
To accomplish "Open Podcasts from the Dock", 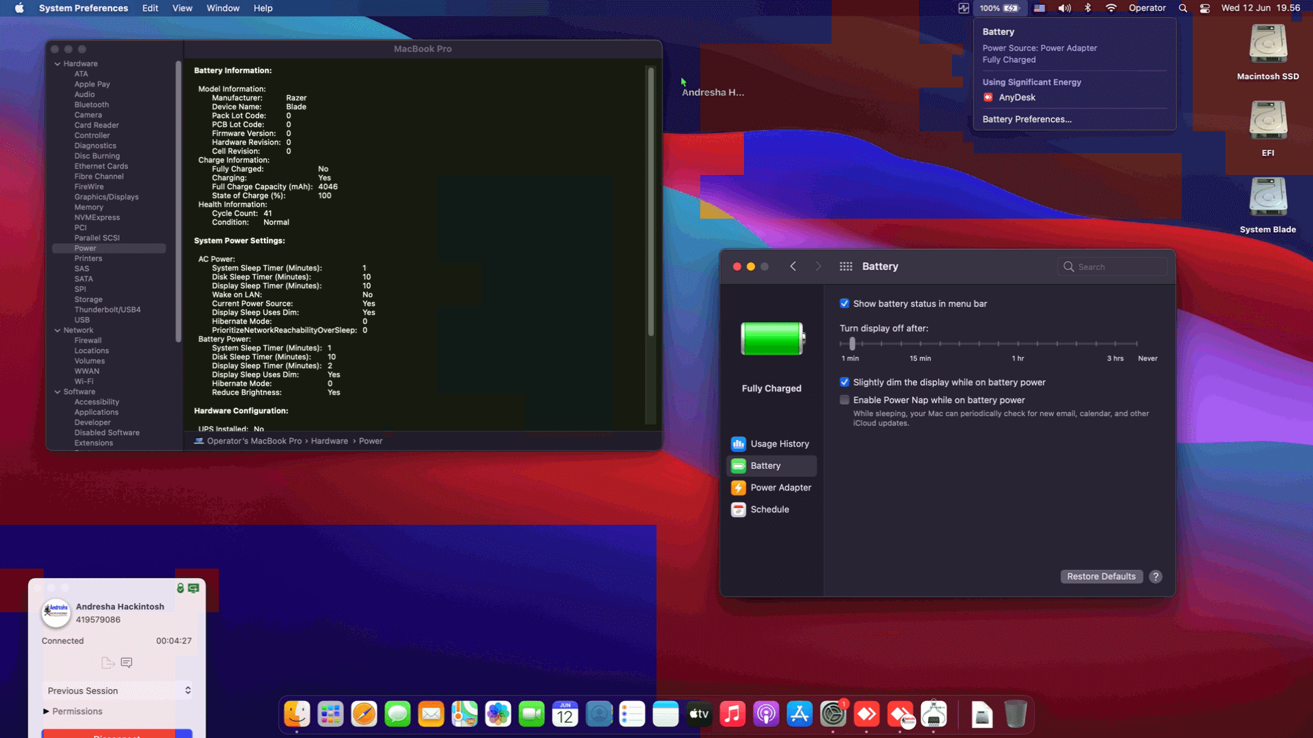I will 766,715.
